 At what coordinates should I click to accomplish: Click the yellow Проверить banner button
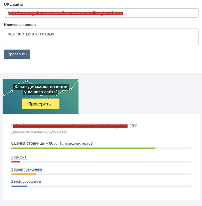click(x=40, y=104)
